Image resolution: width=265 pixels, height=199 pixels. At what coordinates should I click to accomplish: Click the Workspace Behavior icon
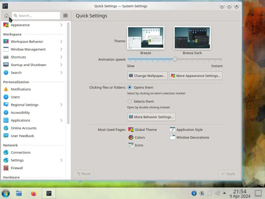(x=6, y=41)
